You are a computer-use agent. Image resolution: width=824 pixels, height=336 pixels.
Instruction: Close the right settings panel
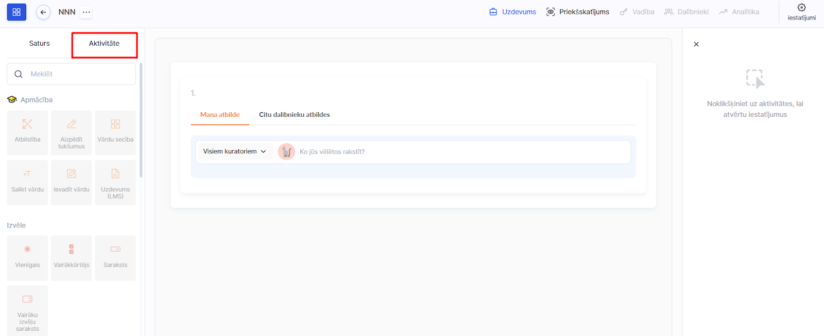pos(696,44)
